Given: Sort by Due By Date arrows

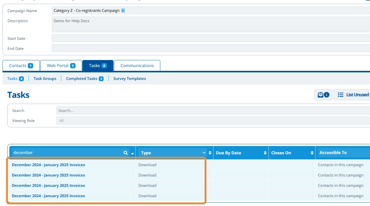Looking at the screenshot, I should [265, 153].
